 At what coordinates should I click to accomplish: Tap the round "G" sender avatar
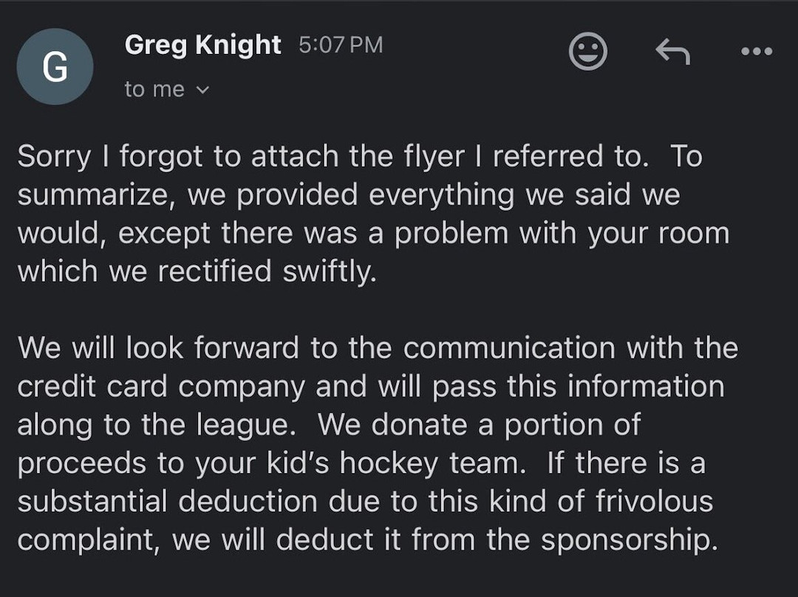click(x=55, y=66)
